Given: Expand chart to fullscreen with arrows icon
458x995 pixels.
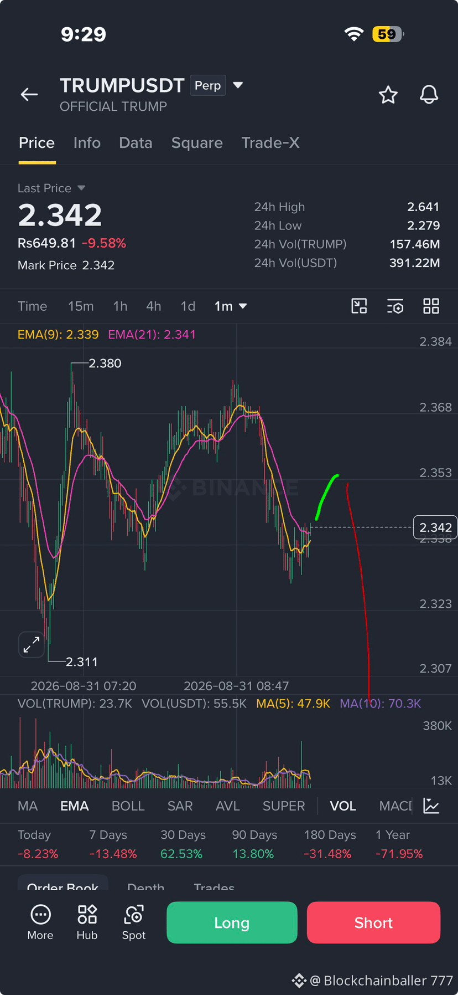Looking at the screenshot, I should coord(32,644).
